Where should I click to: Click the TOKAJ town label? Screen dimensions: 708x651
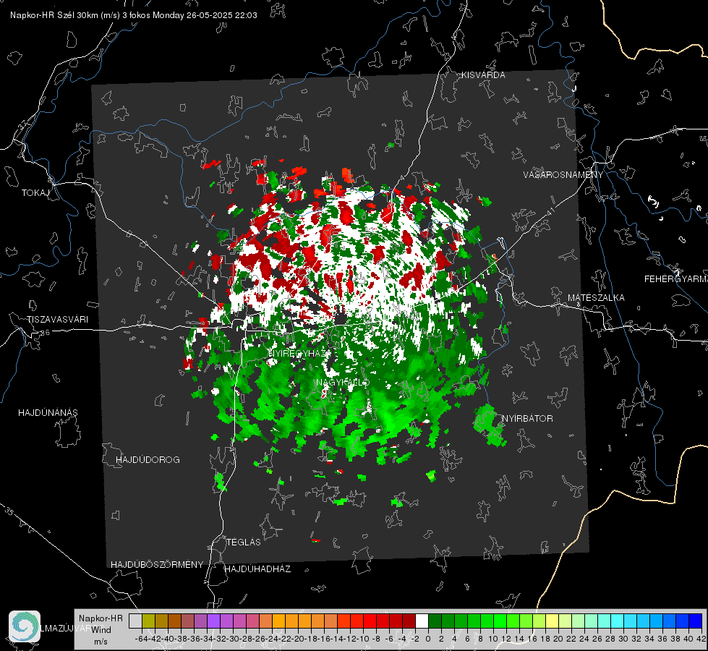pyautogui.click(x=35, y=193)
